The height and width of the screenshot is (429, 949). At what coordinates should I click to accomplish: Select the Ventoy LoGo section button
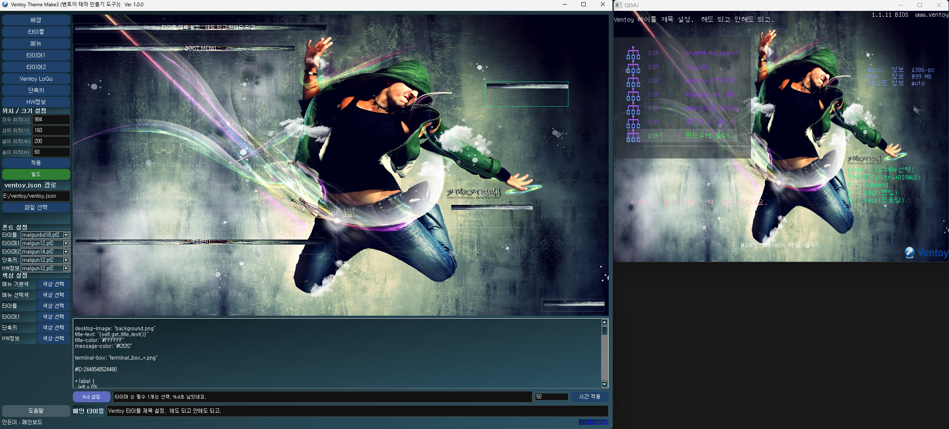[36, 79]
